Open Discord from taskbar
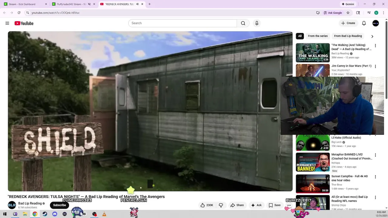This screenshot has height=218, width=388. tap(55, 214)
